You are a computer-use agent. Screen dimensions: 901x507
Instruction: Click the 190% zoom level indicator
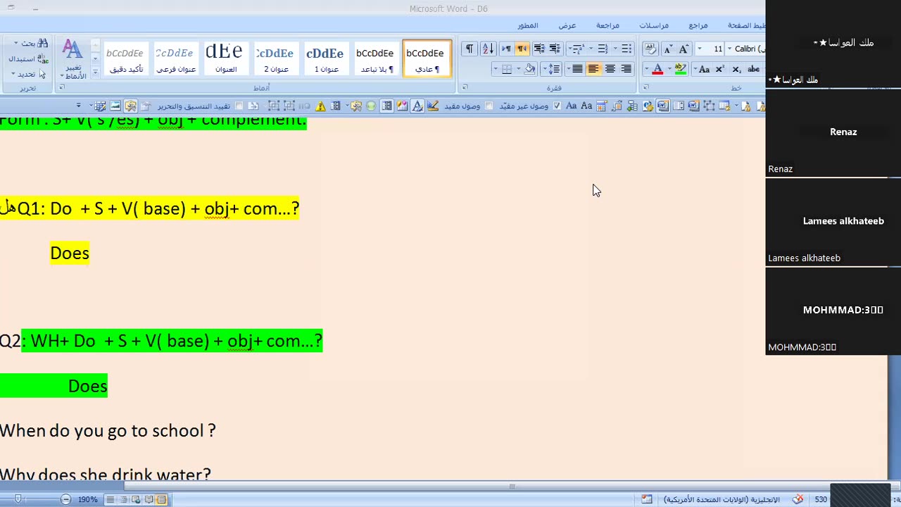click(88, 499)
